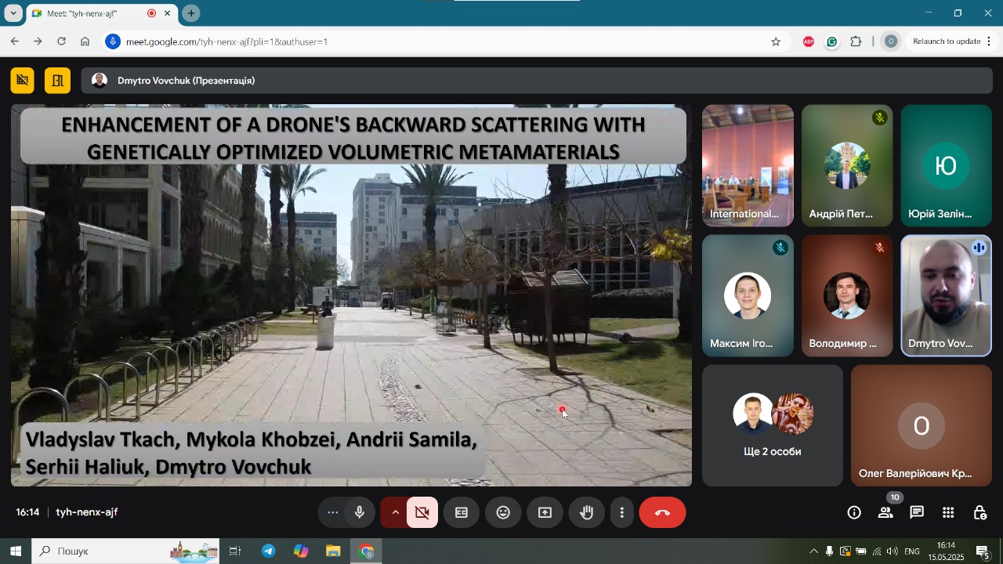Select Dmytro Vovchuk's video tile
This screenshot has height=564, width=1003.
(946, 296)
